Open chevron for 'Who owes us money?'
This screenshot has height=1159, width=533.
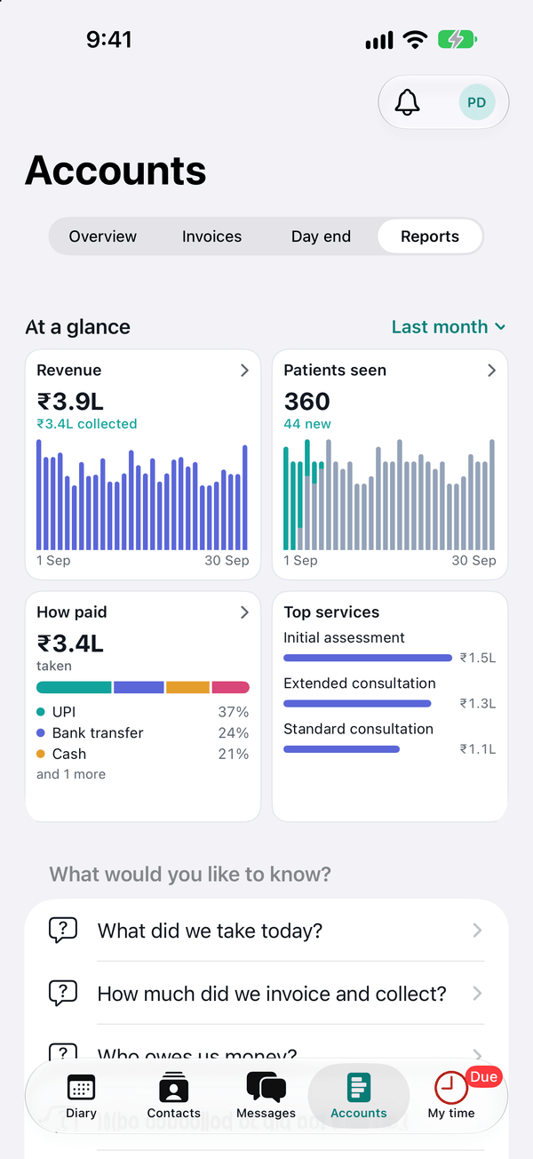click(477, 1055)
